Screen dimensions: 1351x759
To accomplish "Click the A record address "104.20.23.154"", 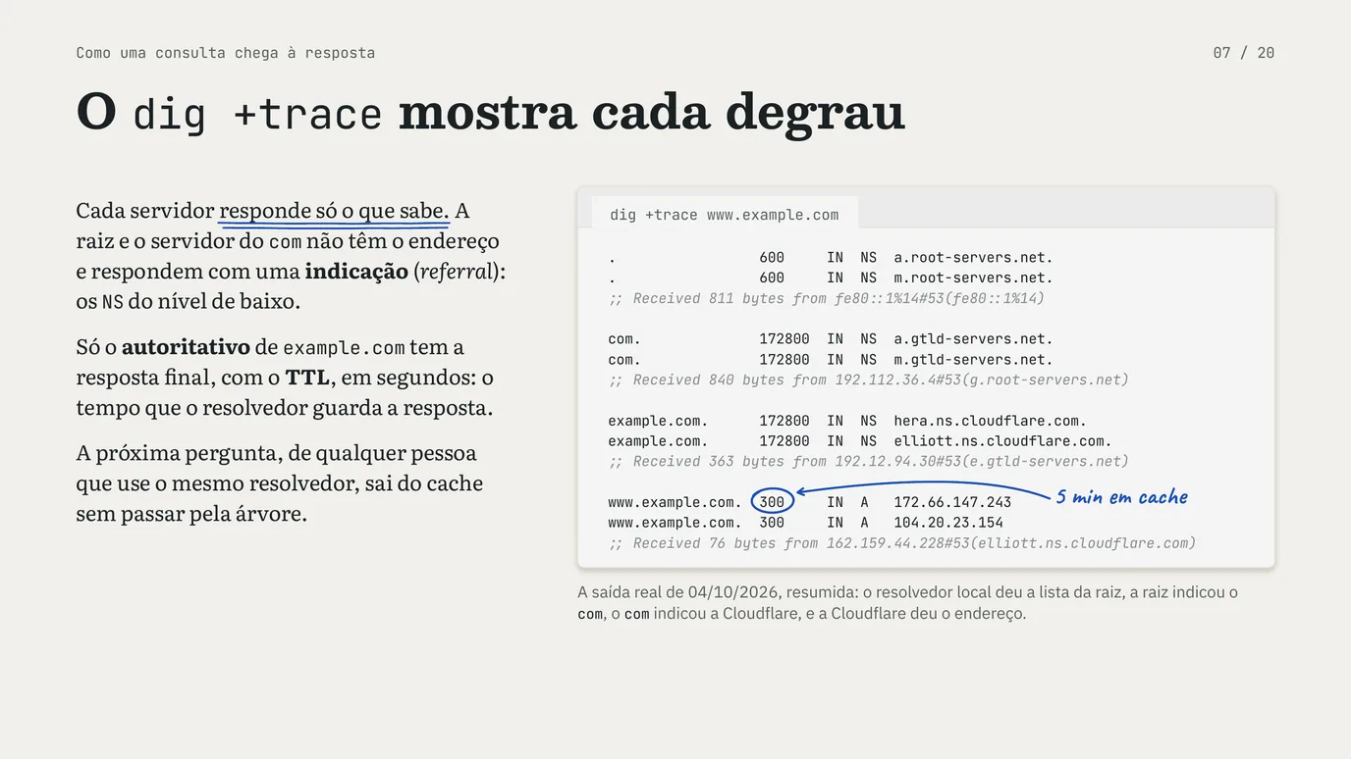I will (x=948, y=523).
